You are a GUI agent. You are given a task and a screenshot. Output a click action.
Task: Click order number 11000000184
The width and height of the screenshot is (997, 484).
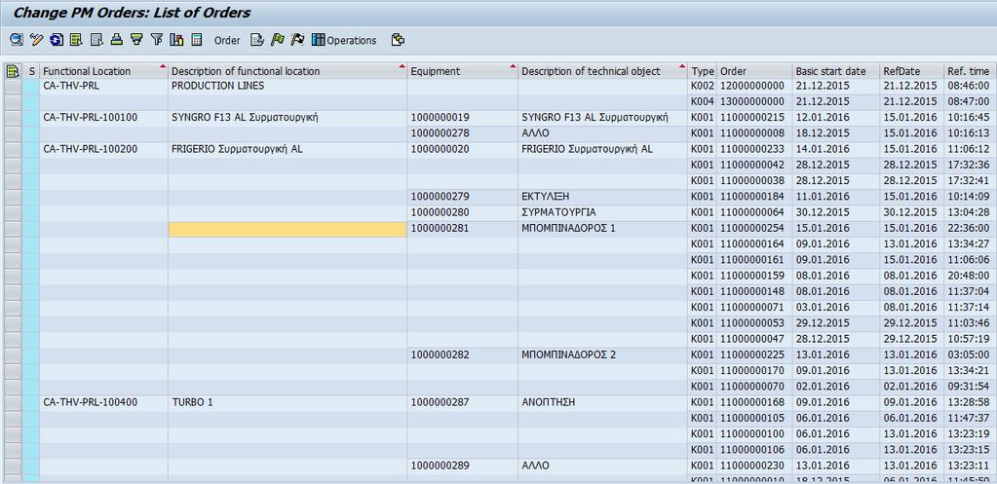coord(752,197)
